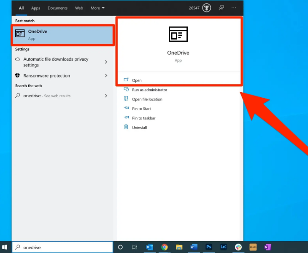The image size is (308, 253).
Task: Click the magnifier icon beside onedrive web result
Action: [x=18, y=96]
